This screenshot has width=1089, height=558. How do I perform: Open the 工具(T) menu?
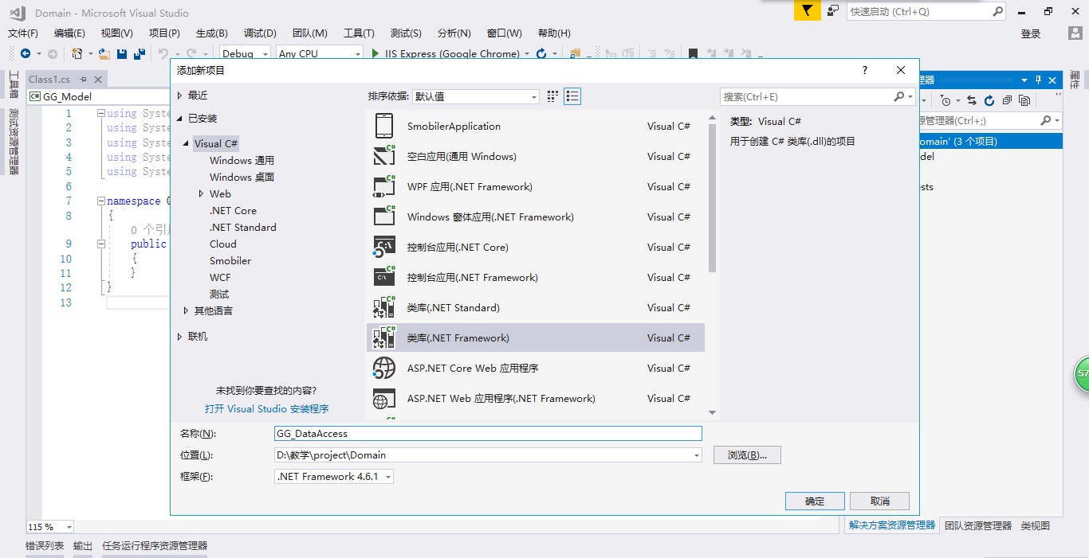[x=359, y=33]
